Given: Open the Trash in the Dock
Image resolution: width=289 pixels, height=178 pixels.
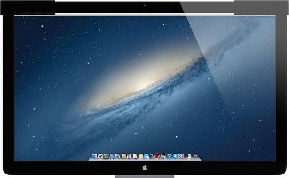Looking at the screenshot, I should point(195,156).
